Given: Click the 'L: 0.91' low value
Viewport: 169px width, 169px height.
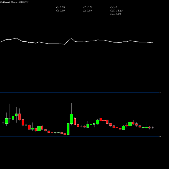Looking at the screenshot, I should click(88, 10).
